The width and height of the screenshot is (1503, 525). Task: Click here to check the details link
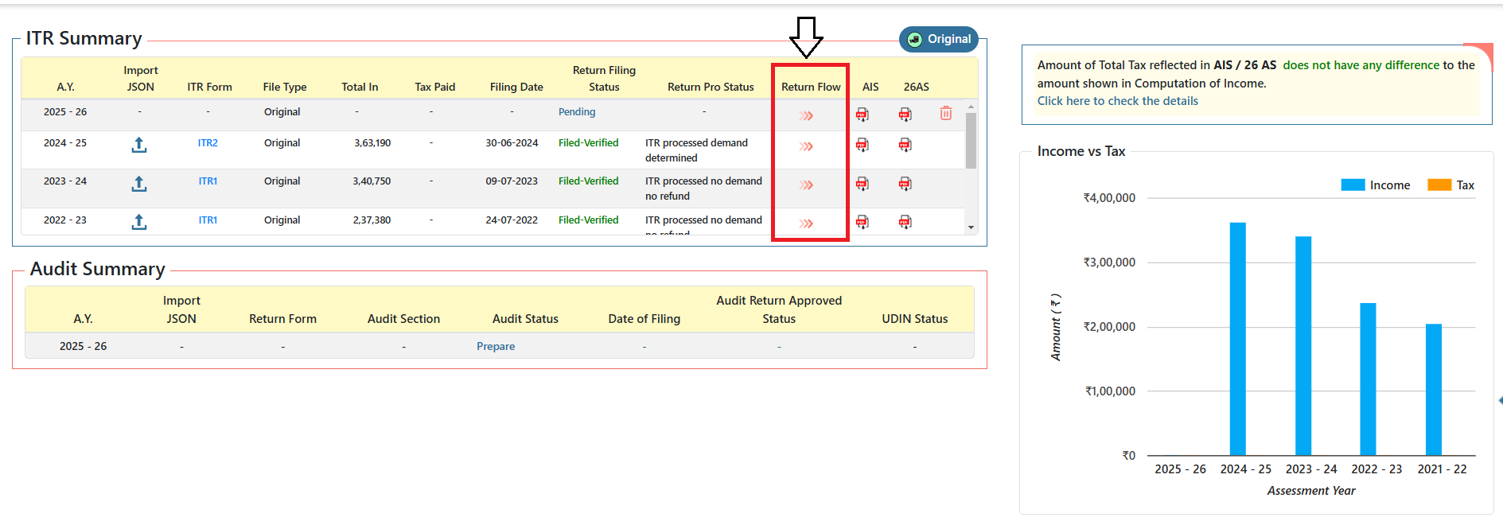pos(1117,101)
